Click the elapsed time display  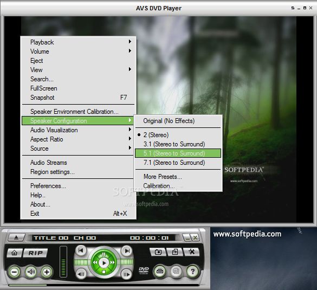click(x=149, y=238)
